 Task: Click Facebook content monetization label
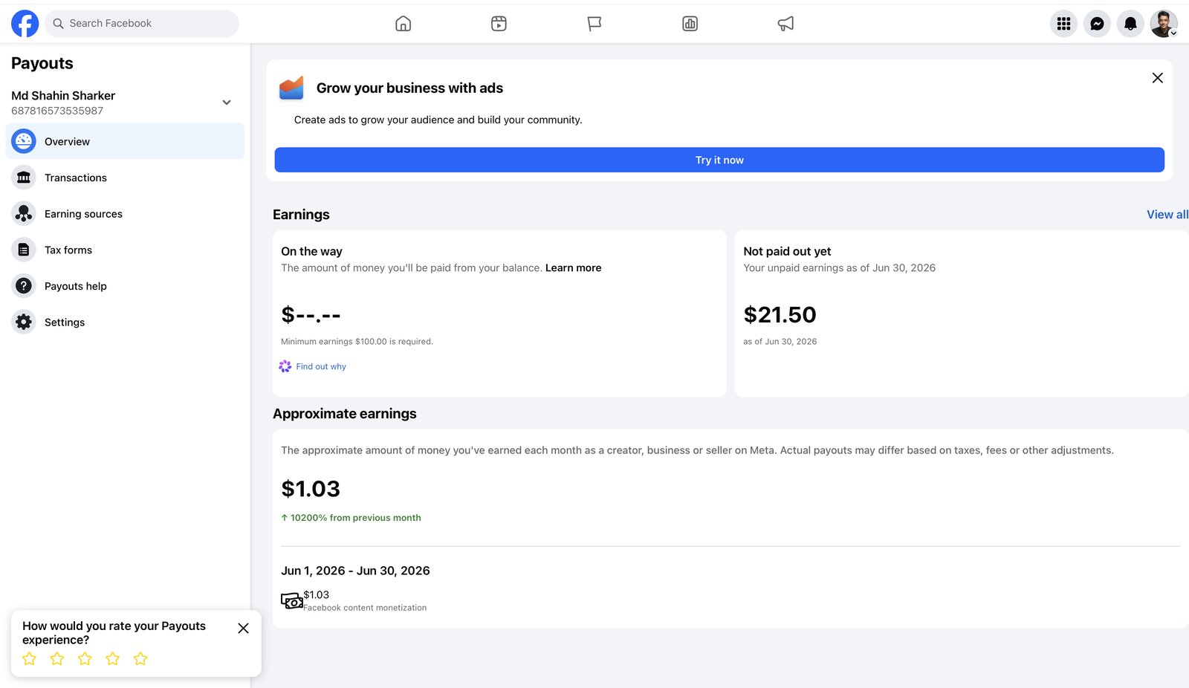tap(365, 608)
